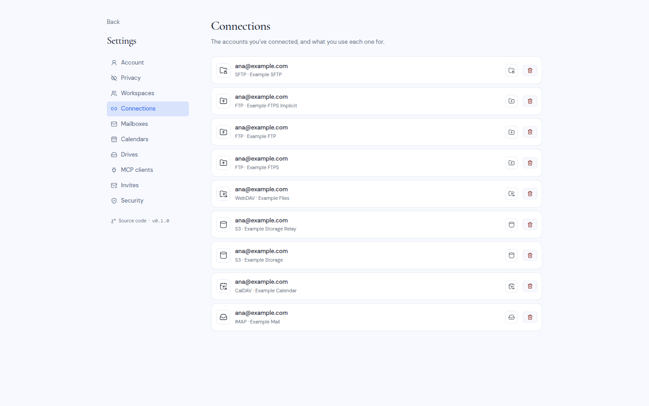Click the WebDAV · Example Files label
This screenshot has height=406, width=649.
pyautogui.click(x=262, y=198)
